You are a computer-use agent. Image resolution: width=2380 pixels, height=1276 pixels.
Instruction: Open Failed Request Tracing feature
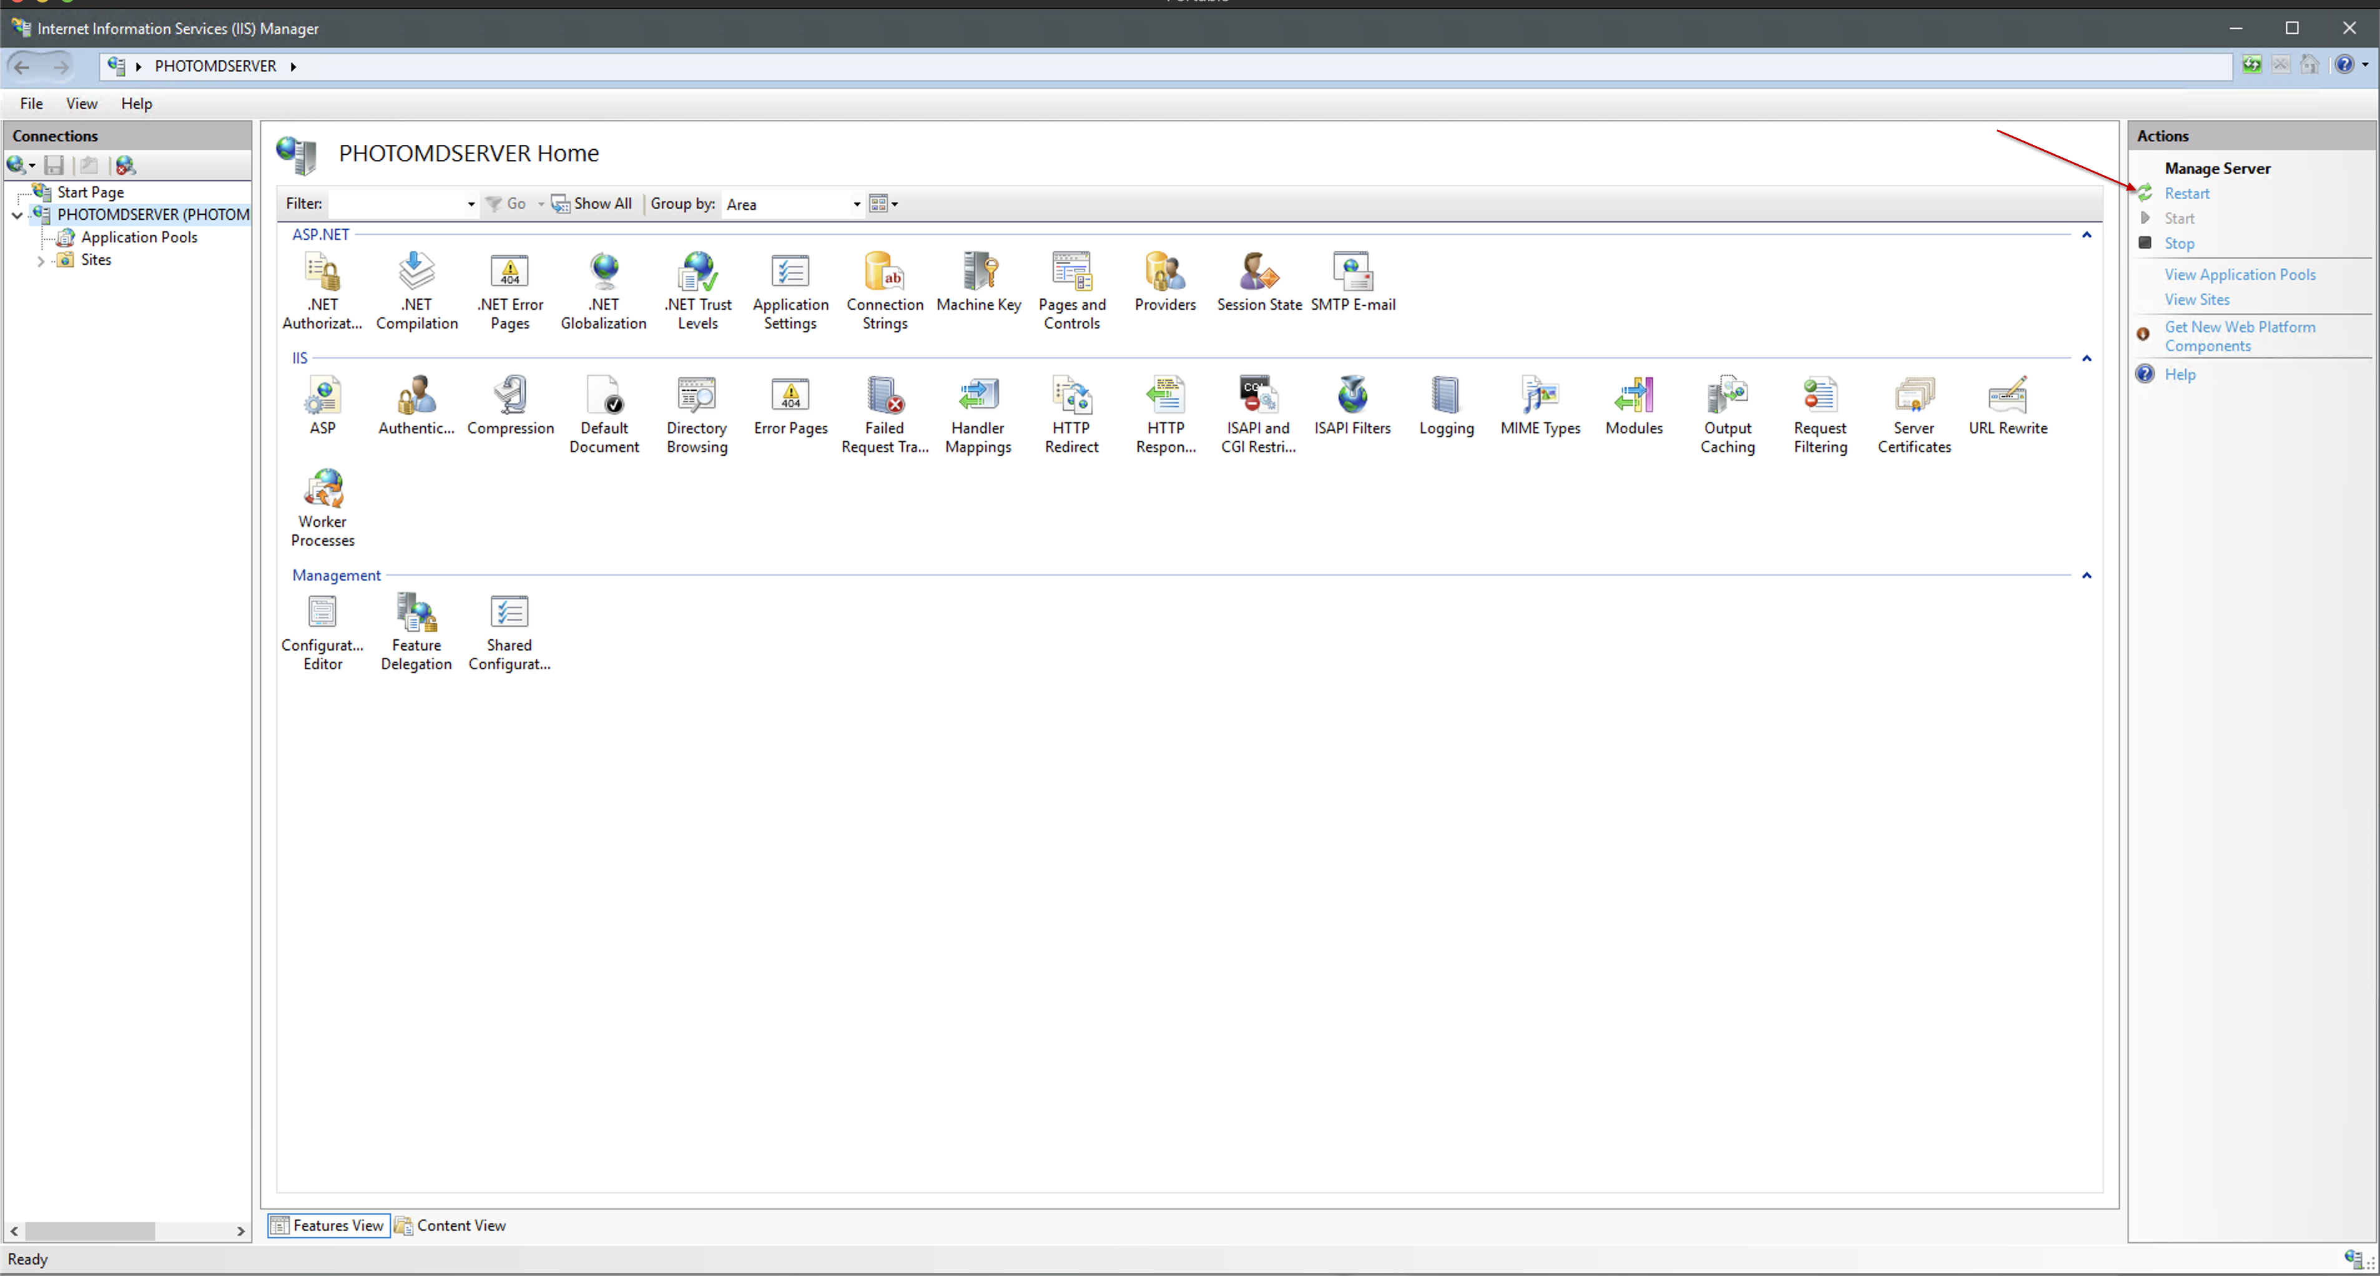click(884, 414)
